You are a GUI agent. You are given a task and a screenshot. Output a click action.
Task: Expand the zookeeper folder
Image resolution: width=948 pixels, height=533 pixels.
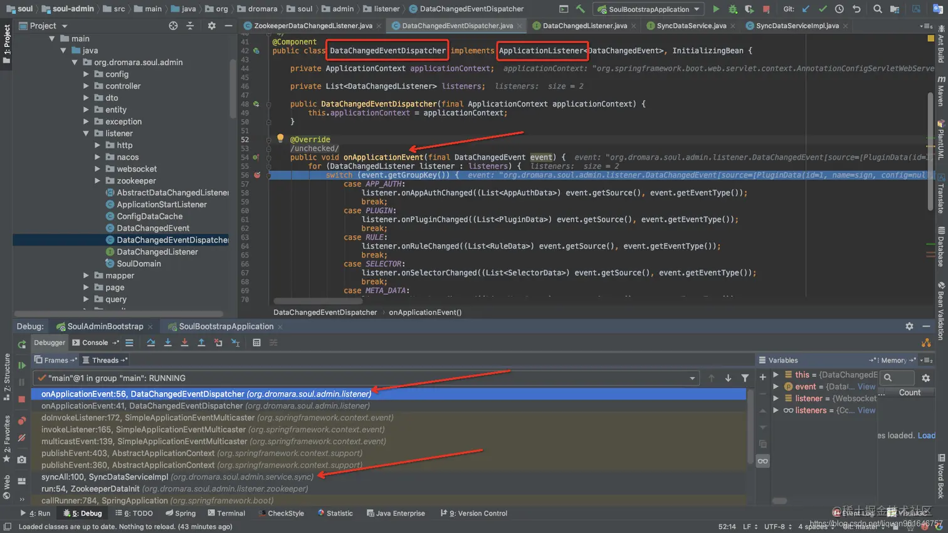(98, 181)
